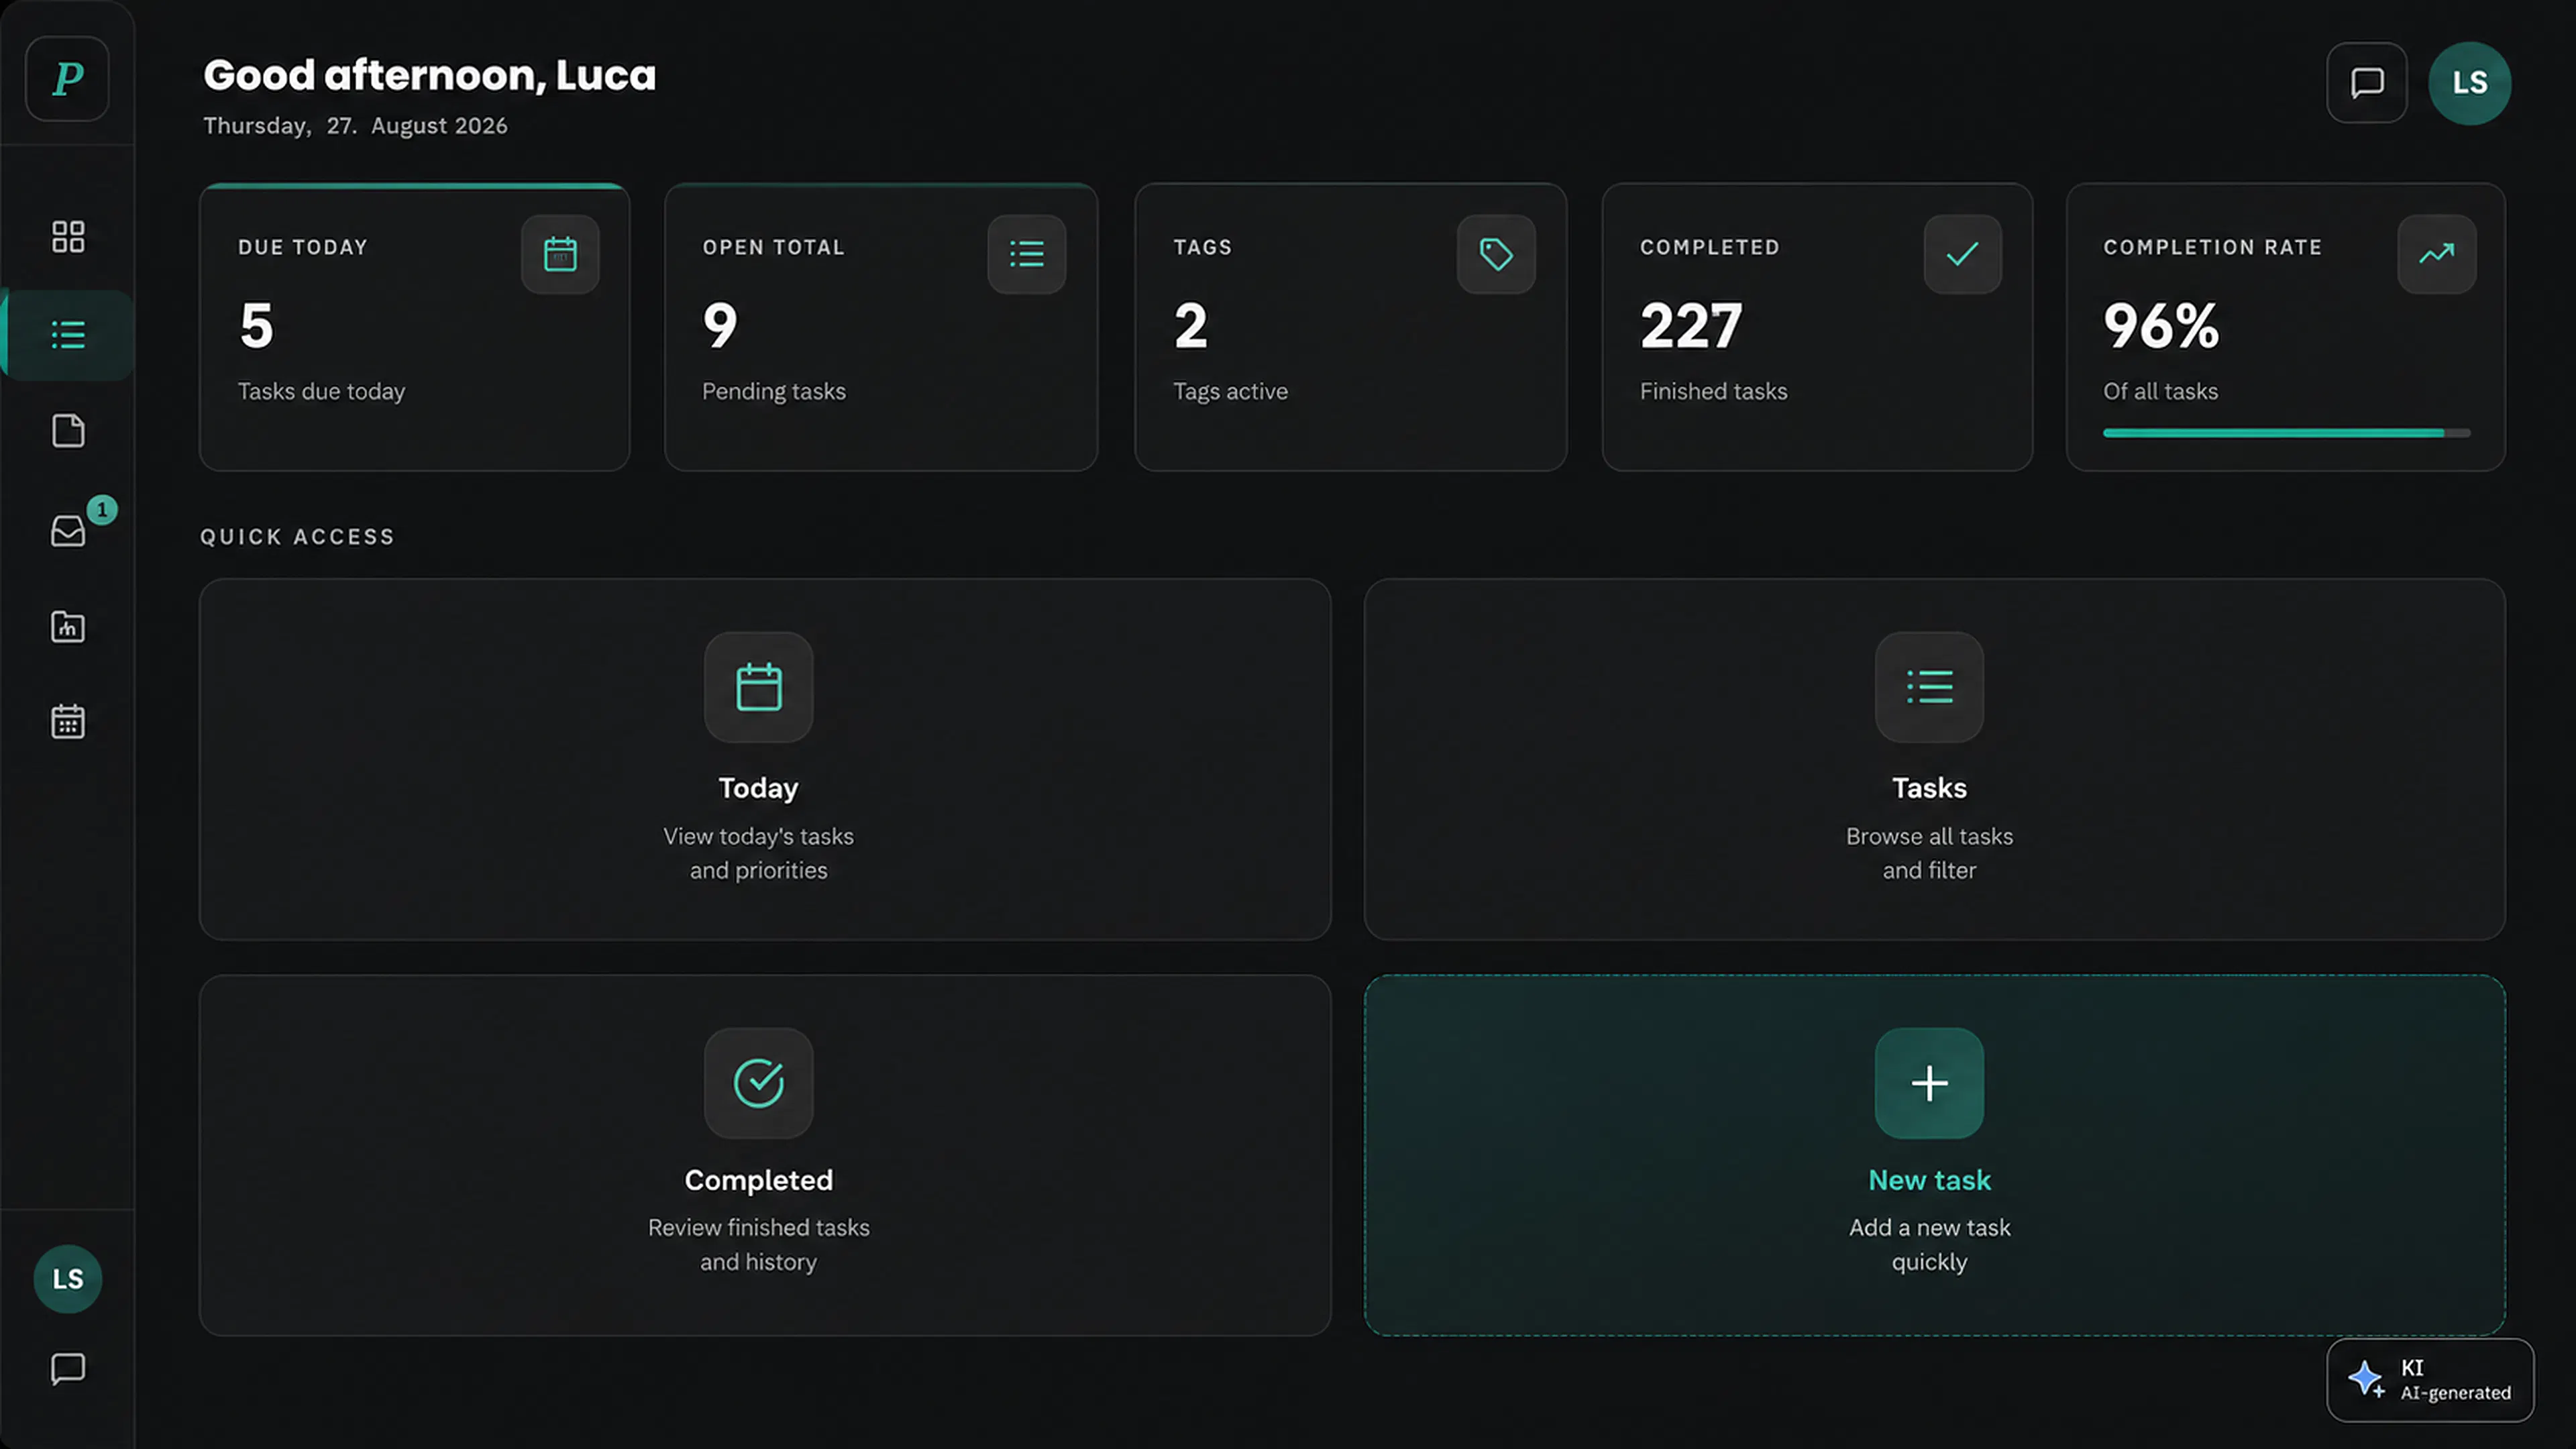The height and width of the screenshot is (1449, 2576).
Task: Click the "Add a new task quickly" text
Action: [1930, 1245]
